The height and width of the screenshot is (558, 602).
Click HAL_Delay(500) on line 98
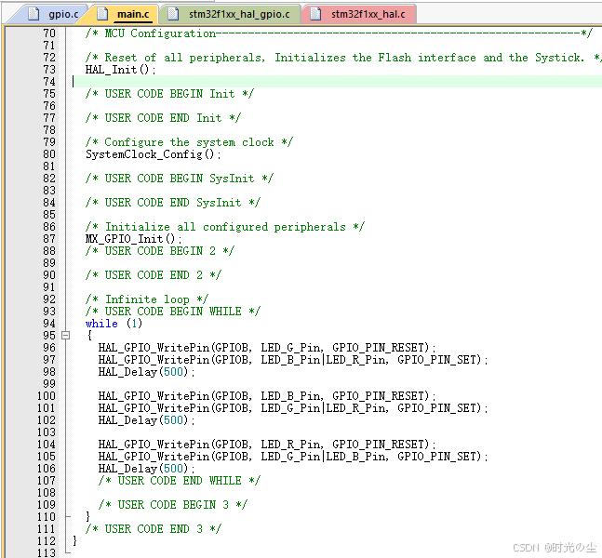pyautogui.click(x=147, y=372)
